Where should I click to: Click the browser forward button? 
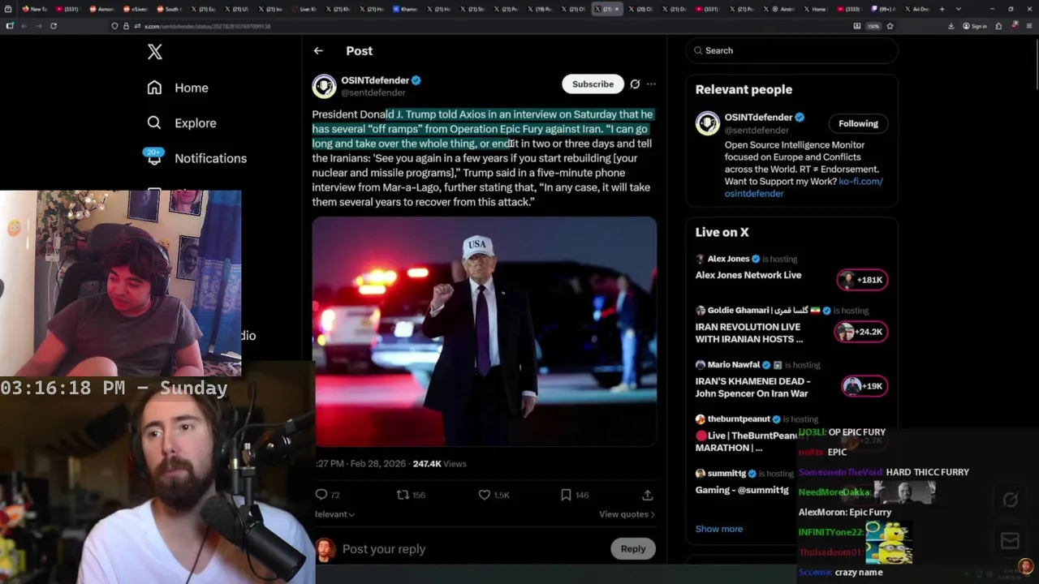pos(38,26)
